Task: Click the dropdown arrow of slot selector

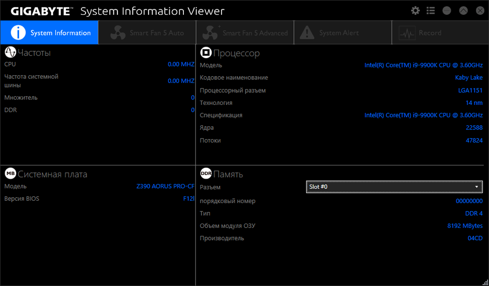Action: [x=476, y=187]
